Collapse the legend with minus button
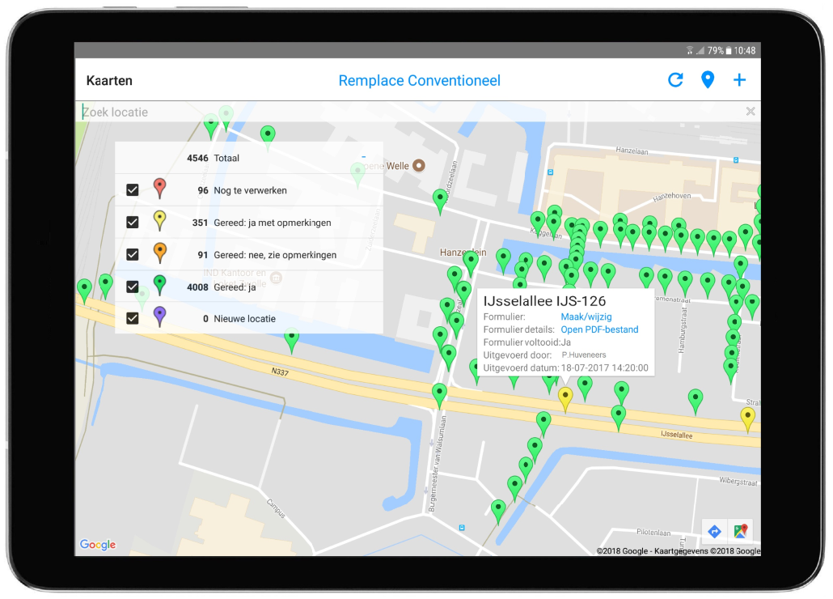This screenshot has height=599, width=833. [x=364, y=157]
